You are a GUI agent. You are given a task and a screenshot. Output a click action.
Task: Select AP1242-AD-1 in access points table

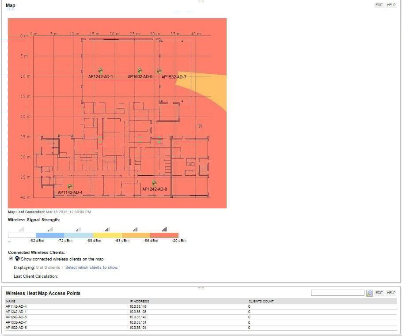(16, 312)
